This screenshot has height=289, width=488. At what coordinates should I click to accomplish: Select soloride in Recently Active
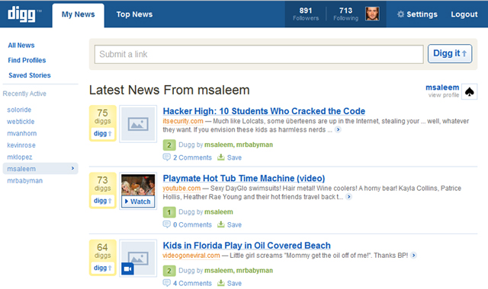click(x=19, y=110)
